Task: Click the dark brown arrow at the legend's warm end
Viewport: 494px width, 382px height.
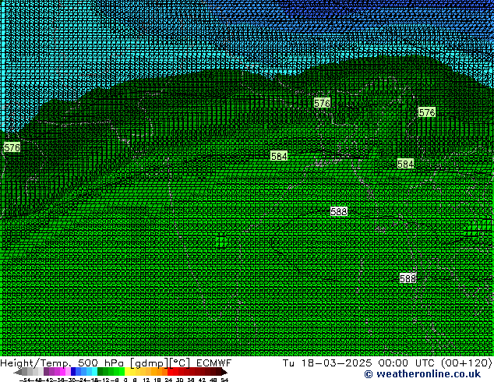Action: pos(224,372)
